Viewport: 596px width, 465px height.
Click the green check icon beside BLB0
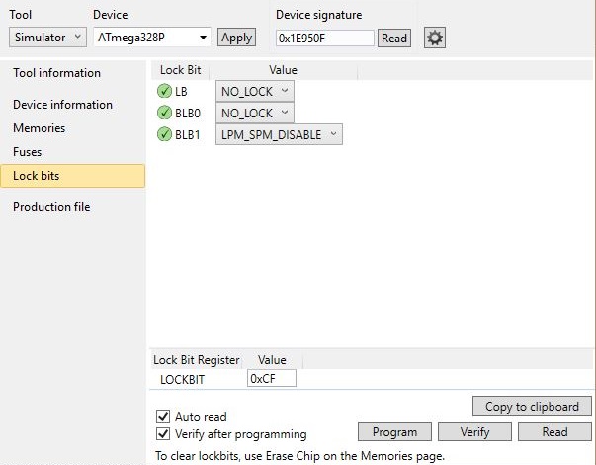coord(164,113)
